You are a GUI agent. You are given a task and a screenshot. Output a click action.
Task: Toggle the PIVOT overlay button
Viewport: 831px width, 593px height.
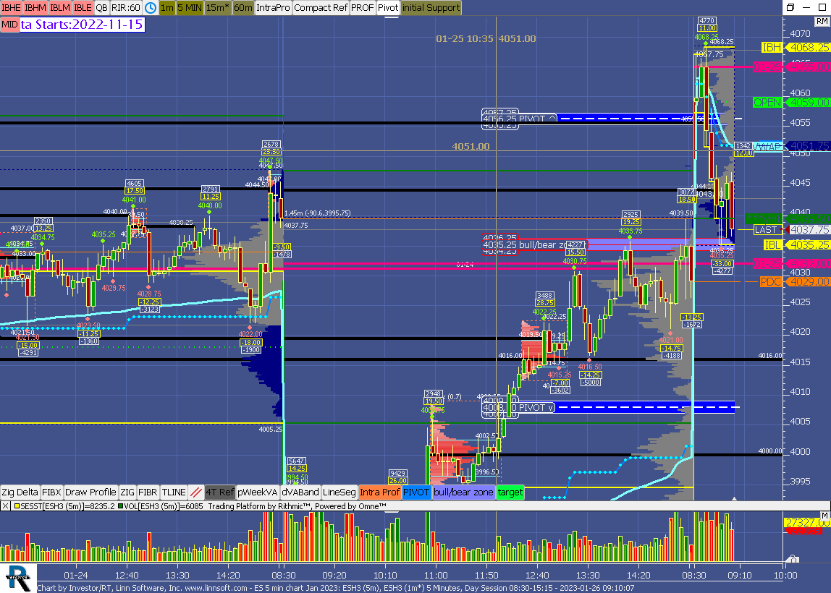point(416,492)
